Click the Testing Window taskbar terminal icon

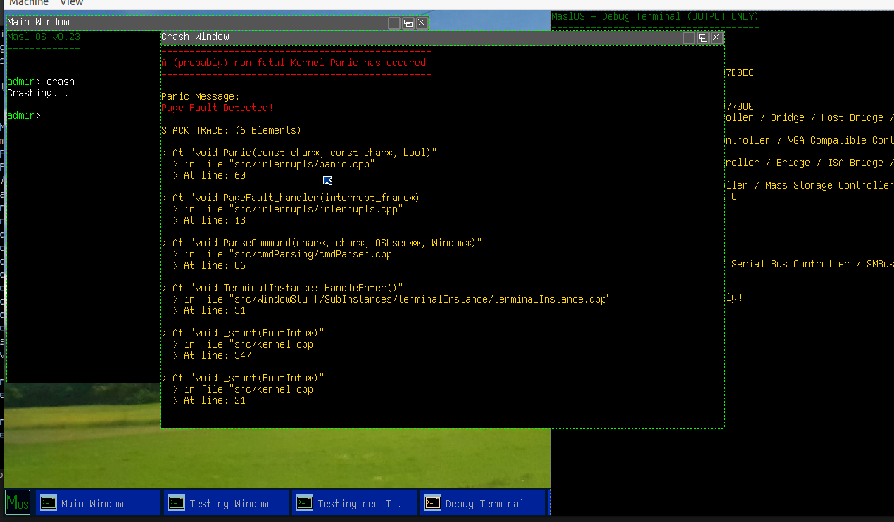(177, 503)
